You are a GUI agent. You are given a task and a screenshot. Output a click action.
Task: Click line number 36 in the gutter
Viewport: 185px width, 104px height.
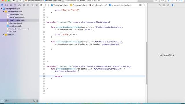pos(44,22)
